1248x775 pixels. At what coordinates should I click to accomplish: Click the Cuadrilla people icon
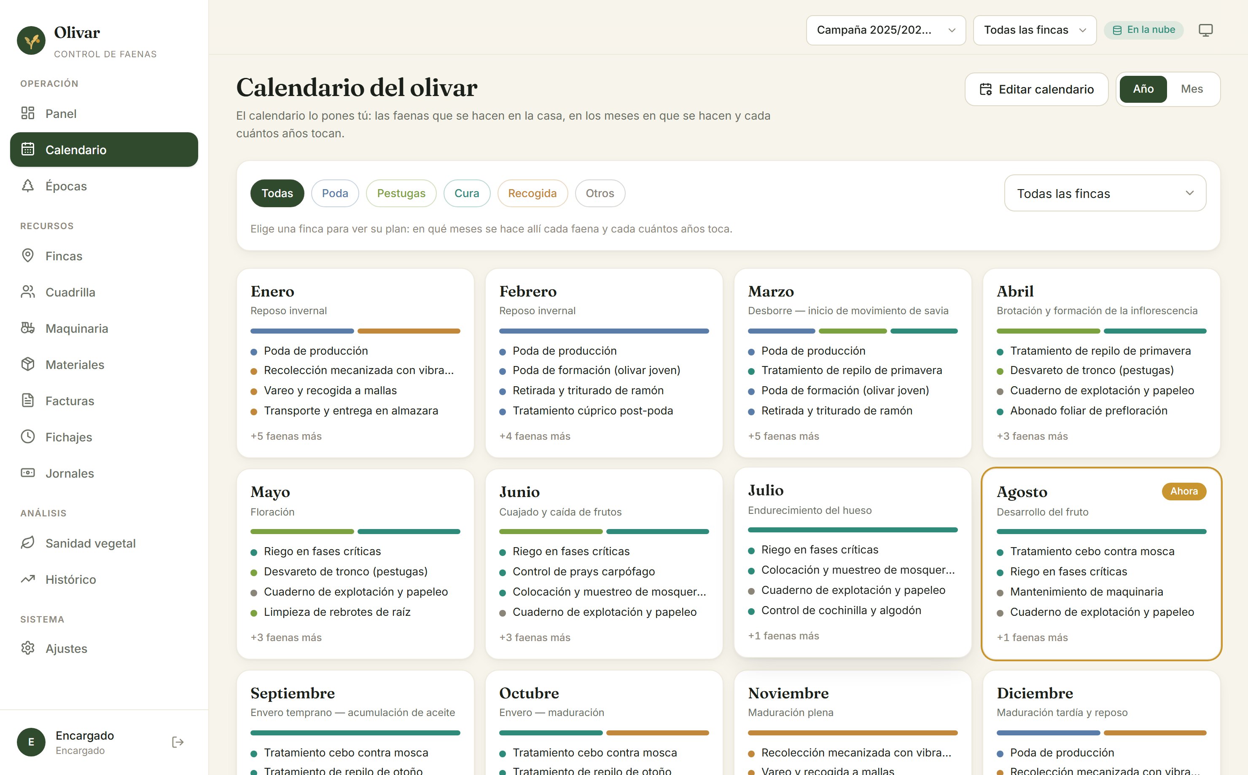coord(28,291)
